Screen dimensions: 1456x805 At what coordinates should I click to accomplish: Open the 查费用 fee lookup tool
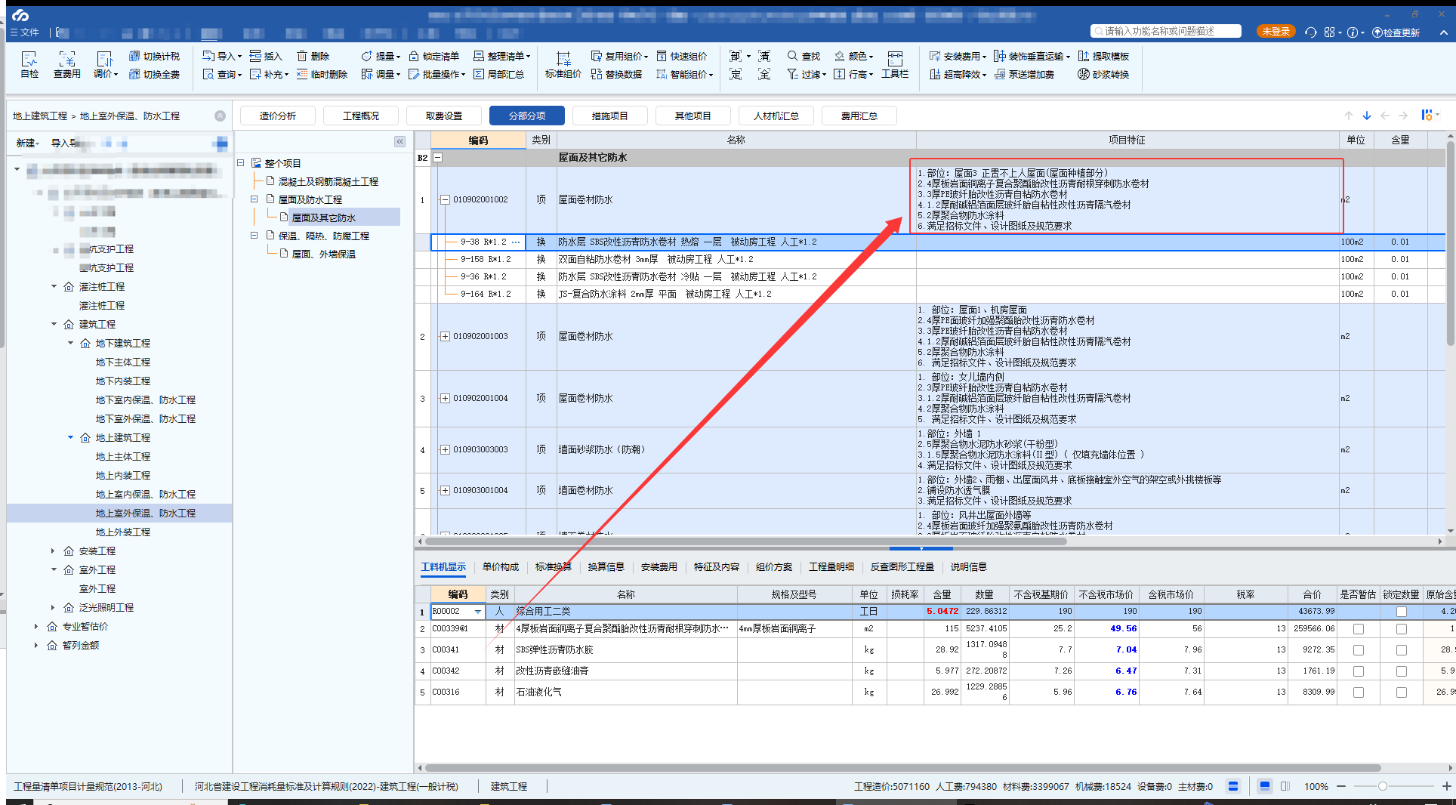(66, 65)
